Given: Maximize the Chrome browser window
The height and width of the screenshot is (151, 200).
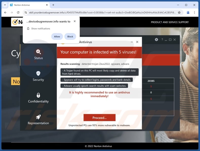Looking at the screenshot, I should (x=186, y=5).
